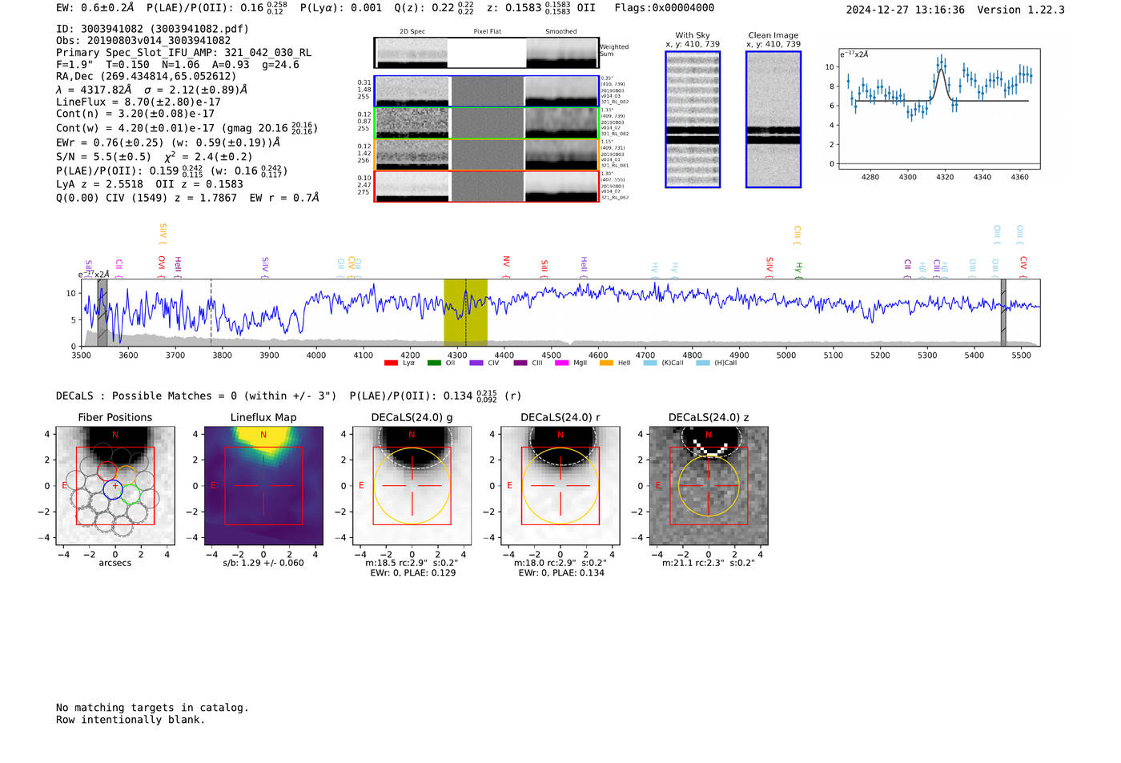Click the 'Pixel Flat' column header
Image resolution: width=1121 pixels, height=763 pixels.
point(487,32)
